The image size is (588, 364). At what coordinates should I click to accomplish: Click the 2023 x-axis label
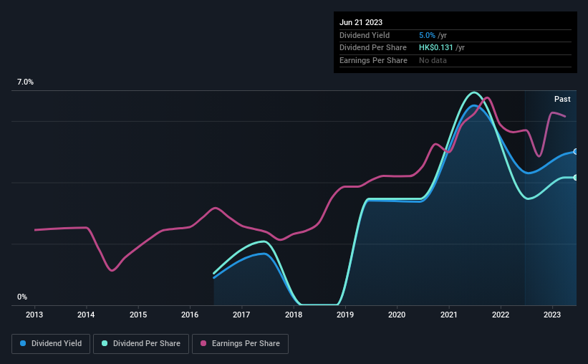pyautogui.click(x=552, y=315)
